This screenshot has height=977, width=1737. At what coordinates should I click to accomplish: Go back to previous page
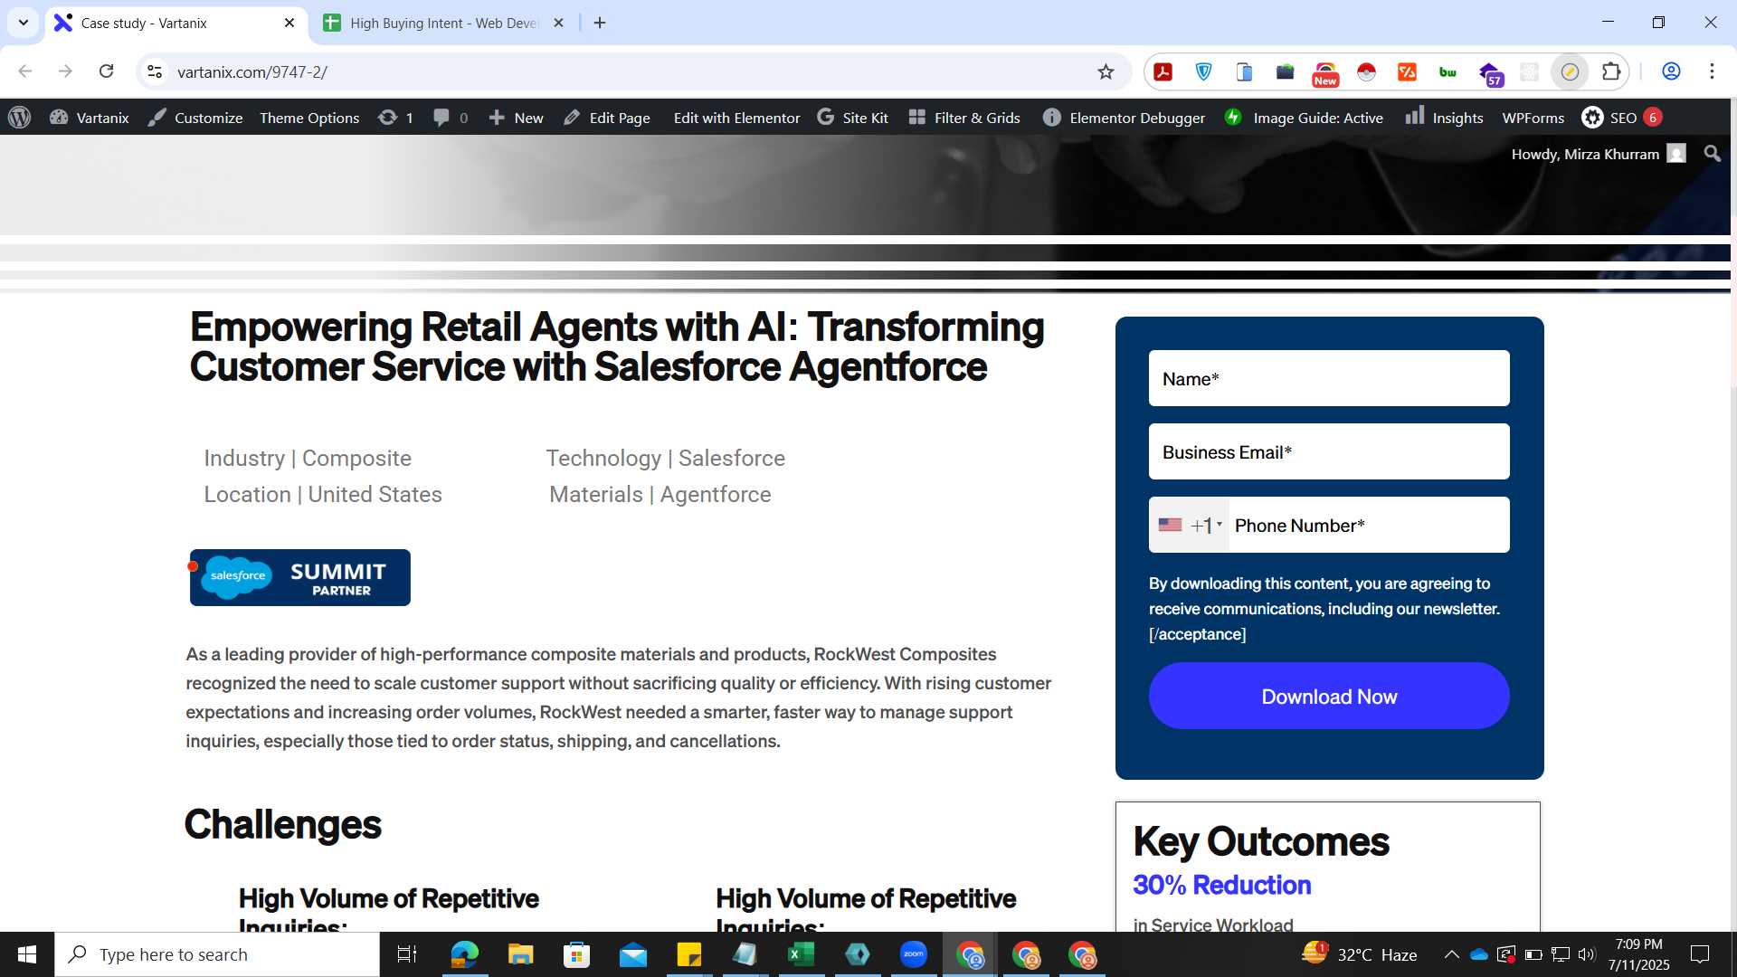click(x=25, y=71)
